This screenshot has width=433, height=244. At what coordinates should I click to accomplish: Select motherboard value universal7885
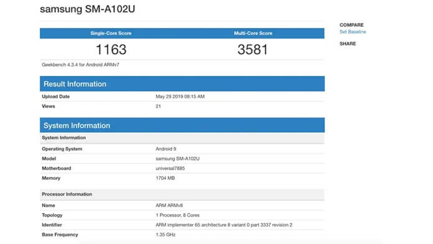170,168
